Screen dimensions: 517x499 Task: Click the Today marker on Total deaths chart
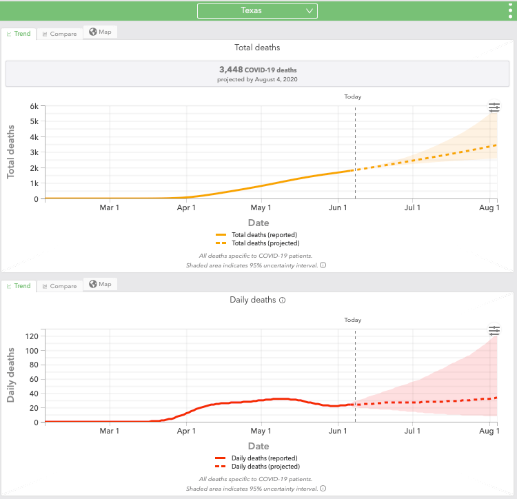(x=353, y=97)
